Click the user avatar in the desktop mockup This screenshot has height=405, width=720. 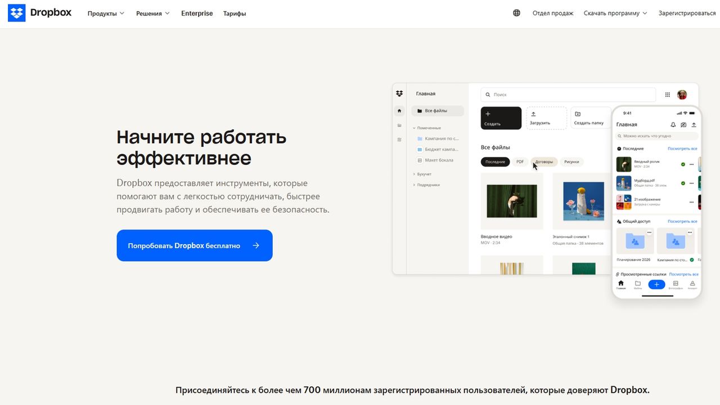coord(682,94)
